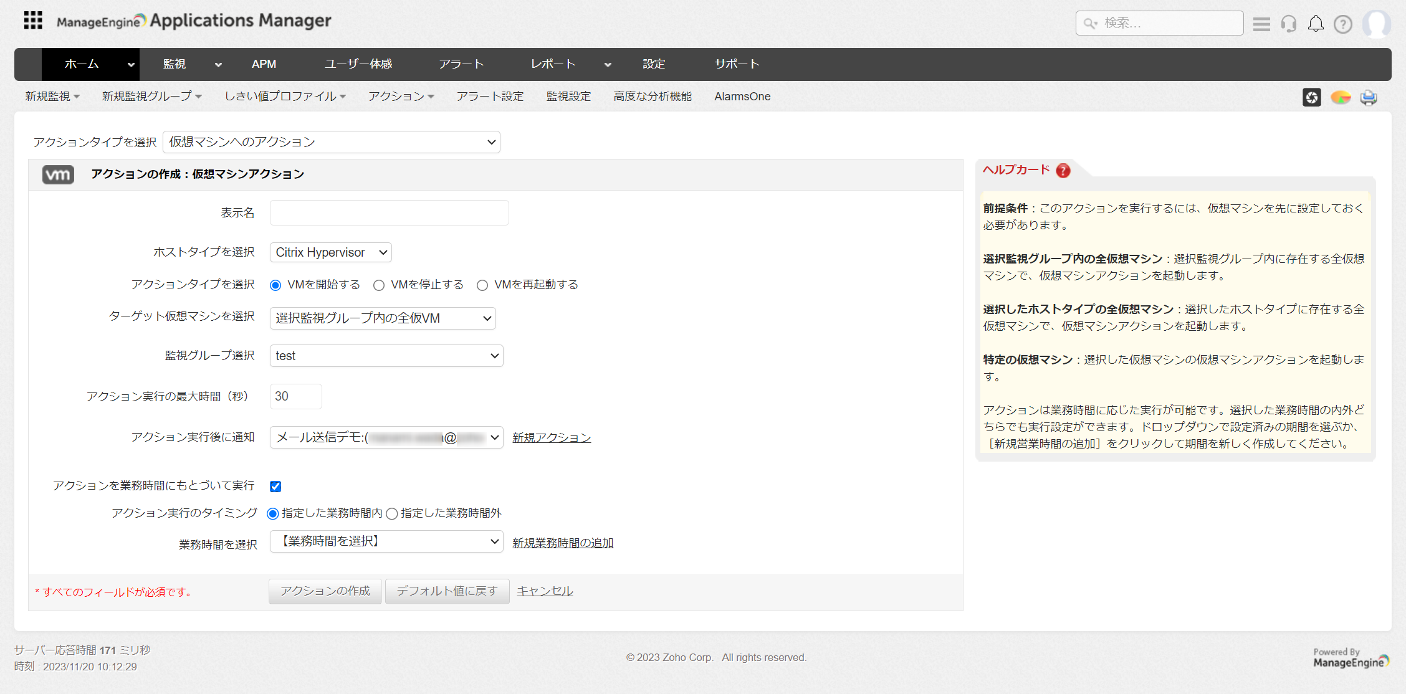Click the printer icon
The width and height of the screenshot is (1406, 694).
pos(1369,97)
